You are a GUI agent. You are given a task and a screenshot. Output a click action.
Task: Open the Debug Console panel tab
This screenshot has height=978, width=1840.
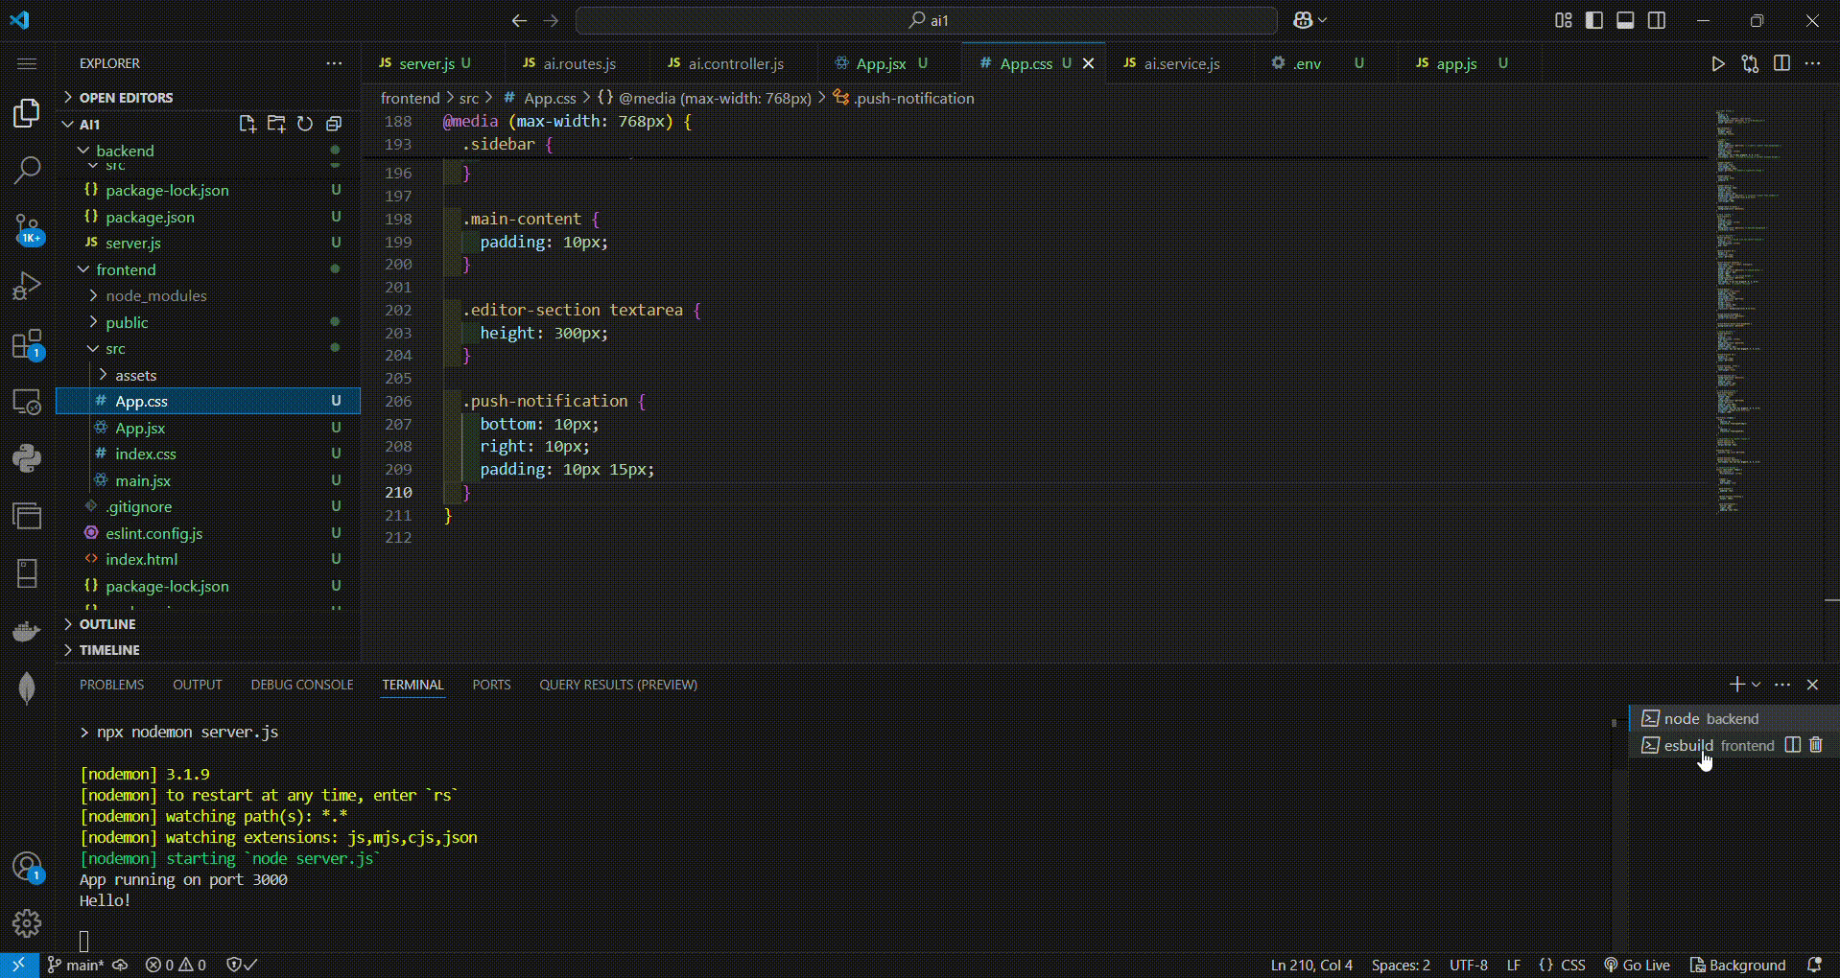click(x=302, y=685)
